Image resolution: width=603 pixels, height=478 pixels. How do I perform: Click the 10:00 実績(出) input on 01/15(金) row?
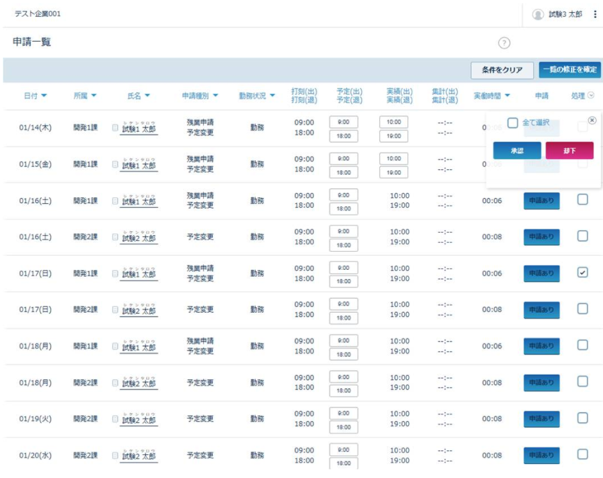[x=393, y=158]
